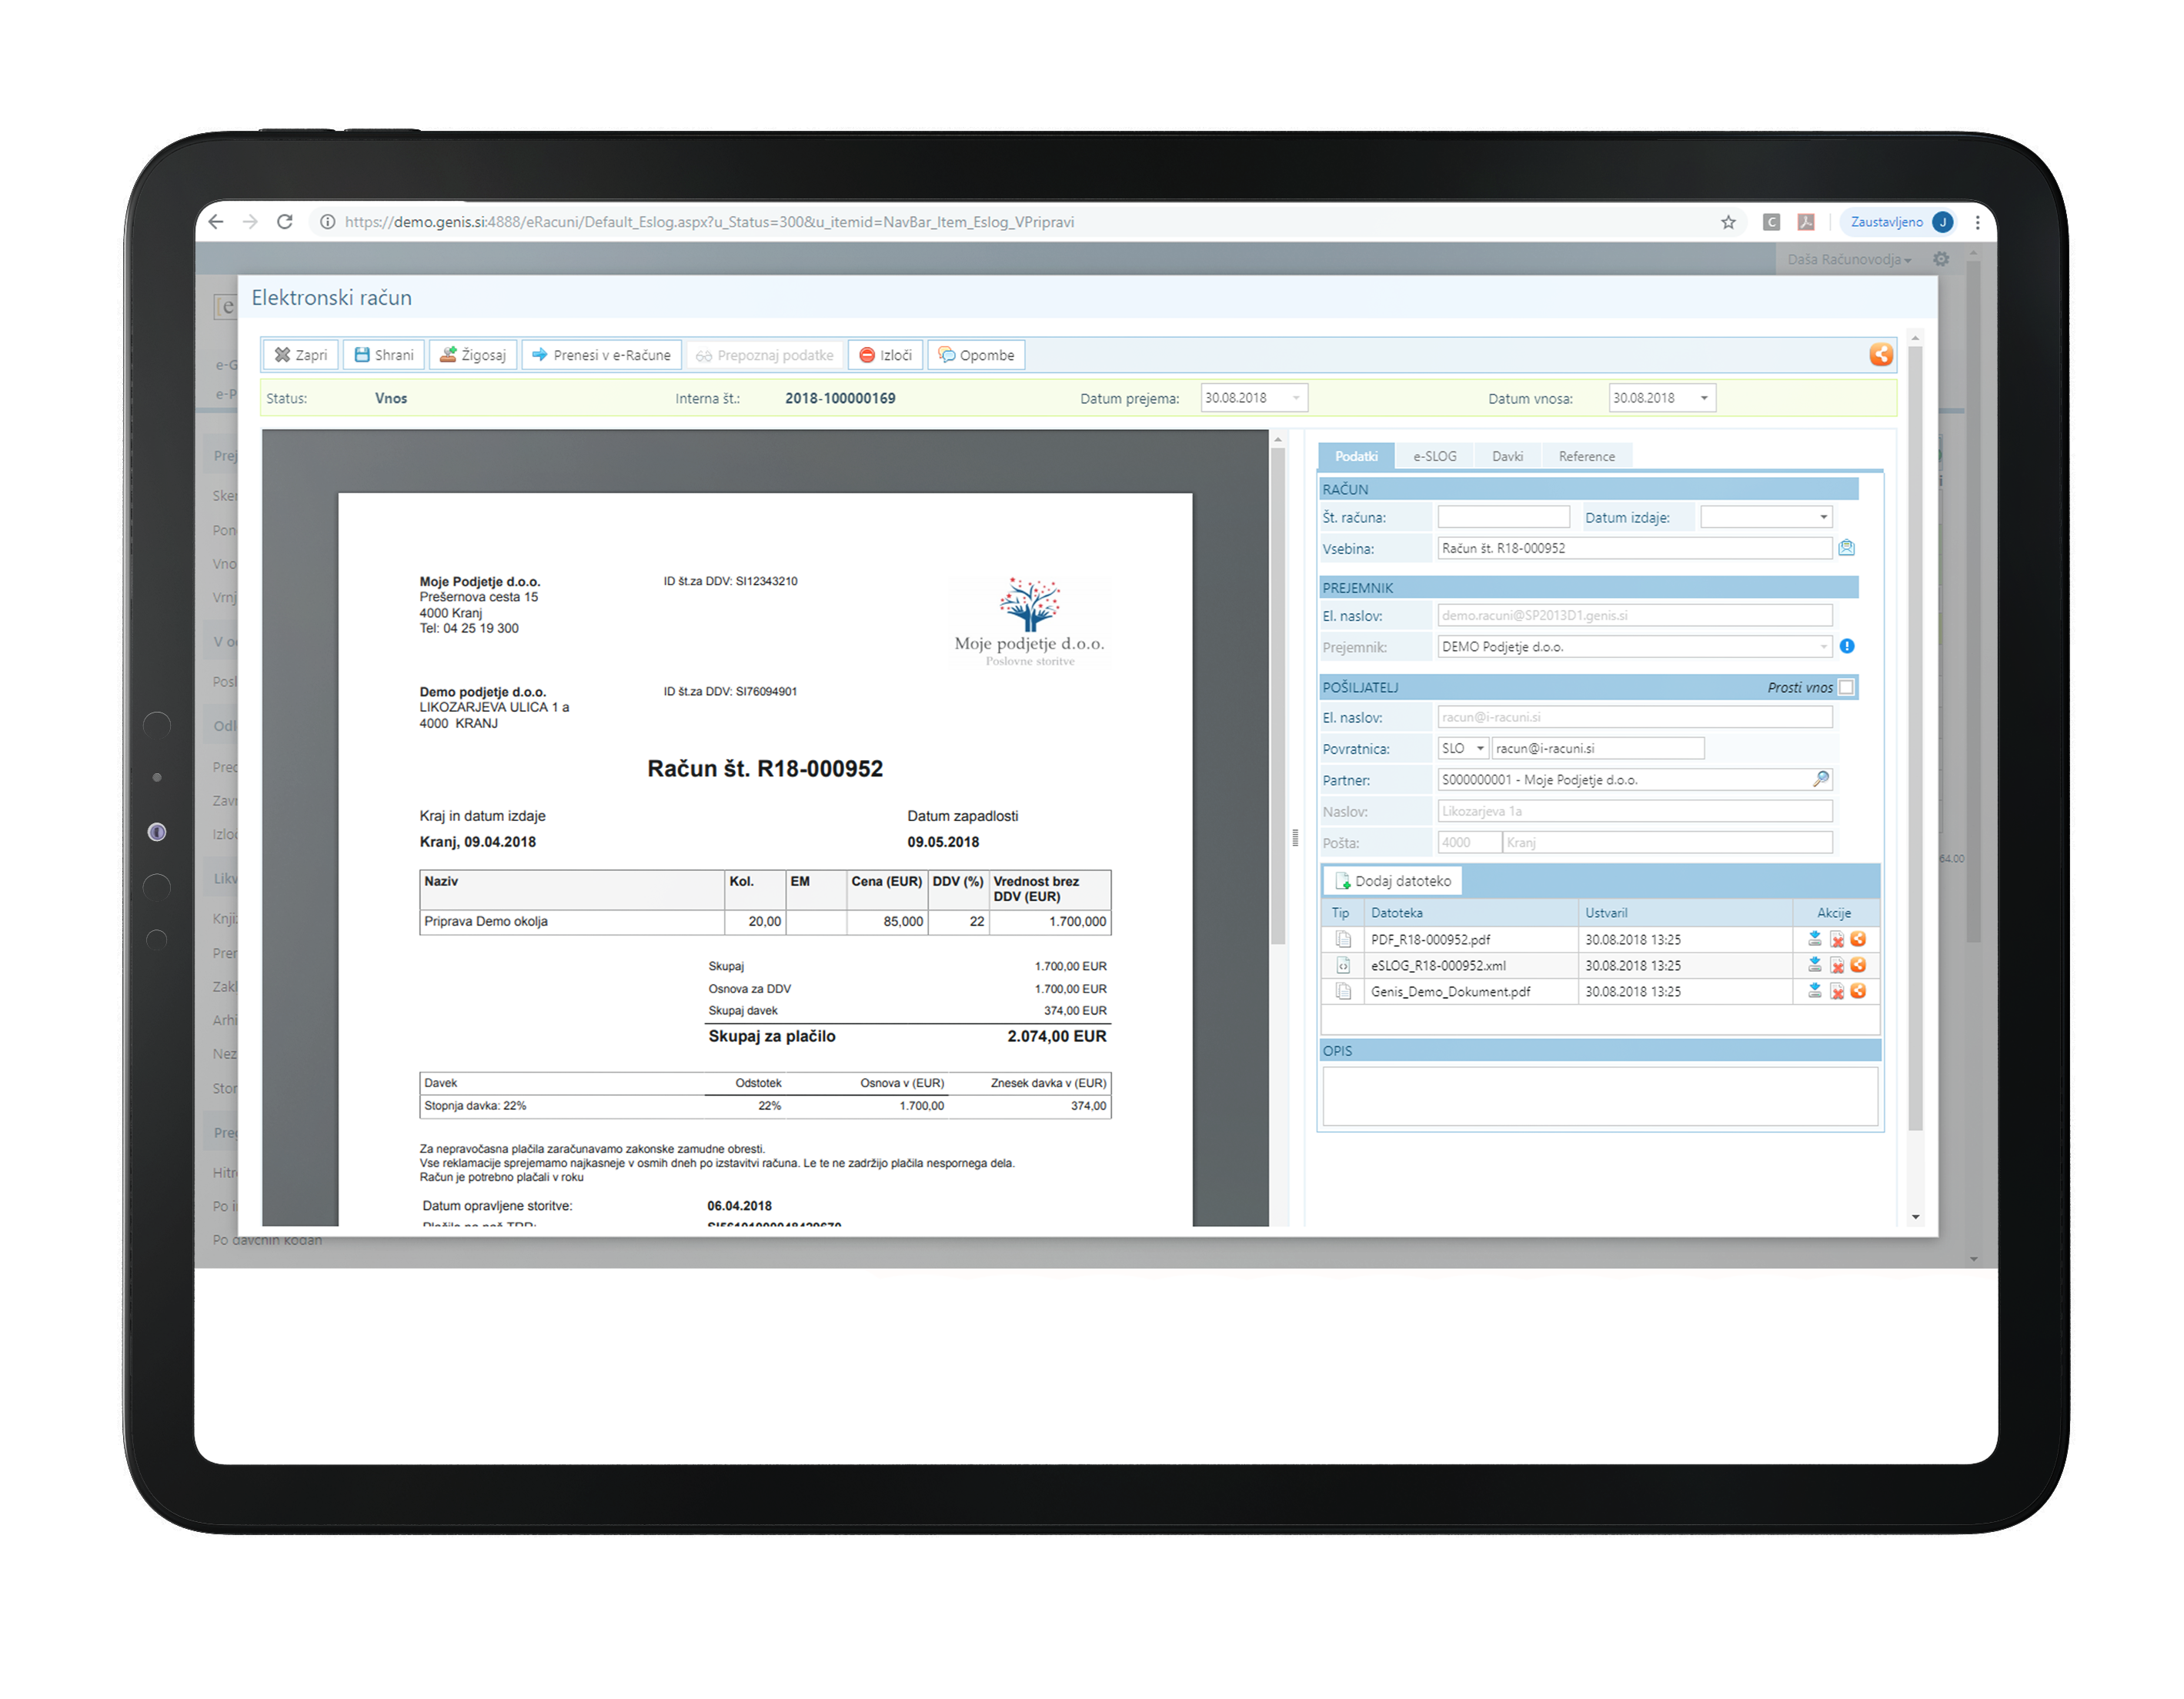Go back in the browser
This screenshot has height=1699, width=2184.
(x=216, y=222)
